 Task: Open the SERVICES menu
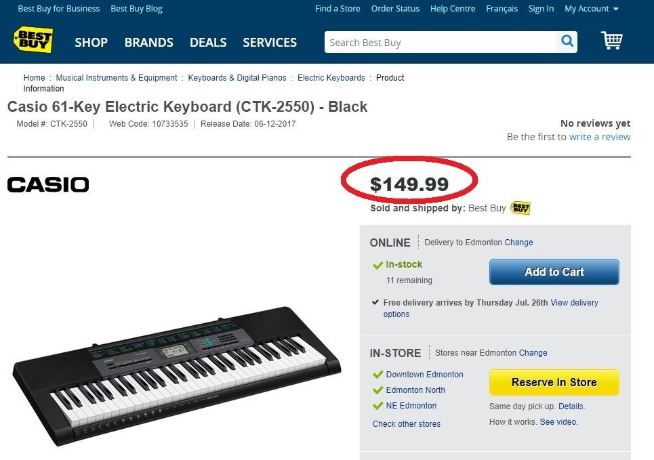(x=270, y=42)
